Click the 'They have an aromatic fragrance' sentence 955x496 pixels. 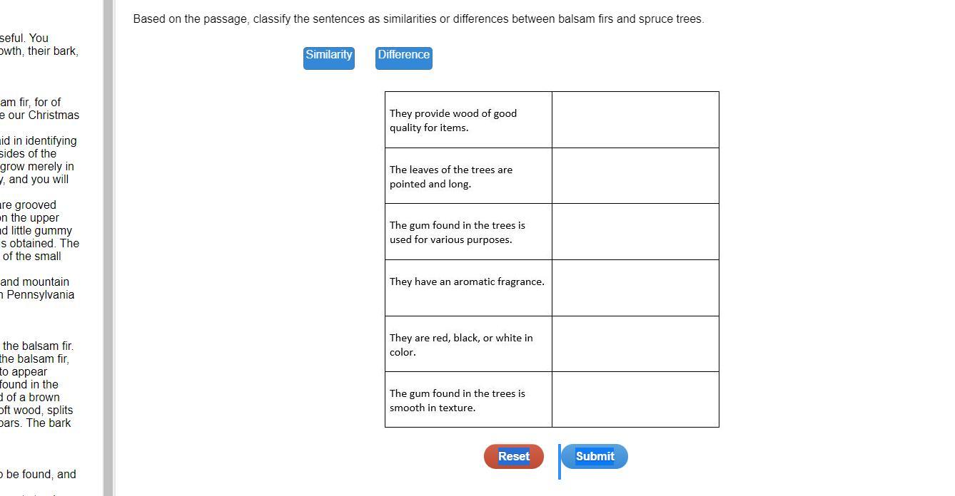click(x=467, y=281)
